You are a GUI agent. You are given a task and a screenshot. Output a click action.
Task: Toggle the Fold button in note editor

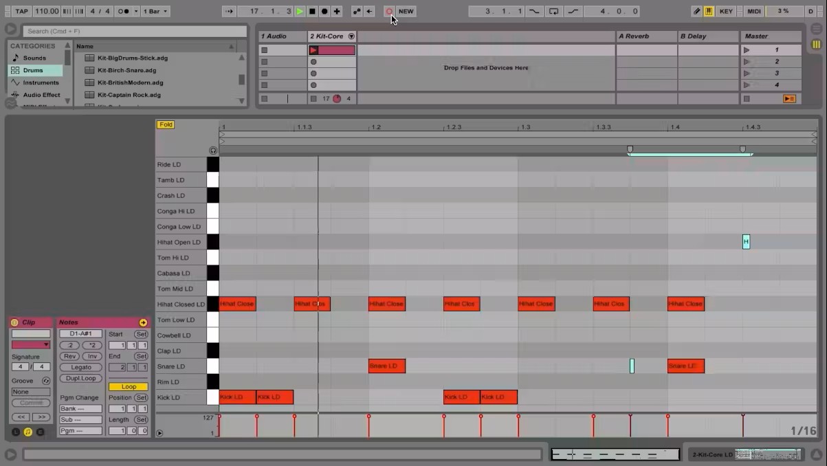pyautogui.click(x=166, y=124)
